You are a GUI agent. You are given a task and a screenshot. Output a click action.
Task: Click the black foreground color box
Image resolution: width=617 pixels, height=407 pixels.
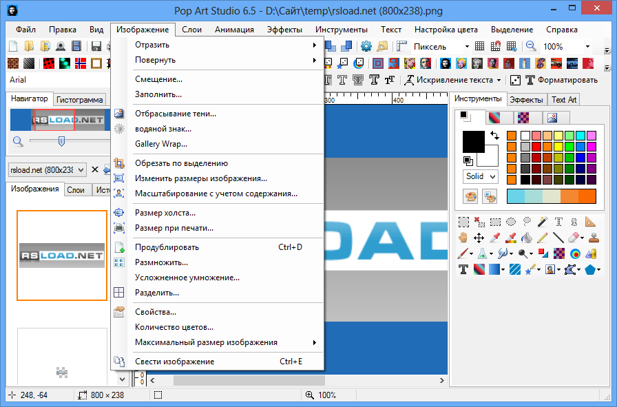[473, 142]
